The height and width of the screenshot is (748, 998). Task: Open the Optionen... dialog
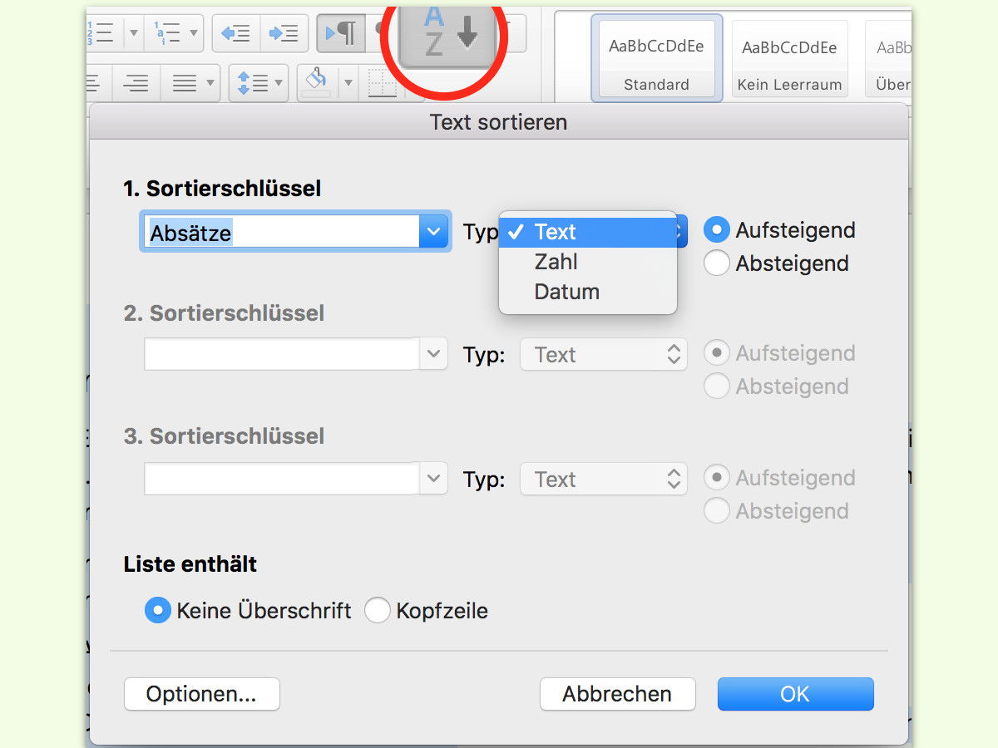point(201,694)
